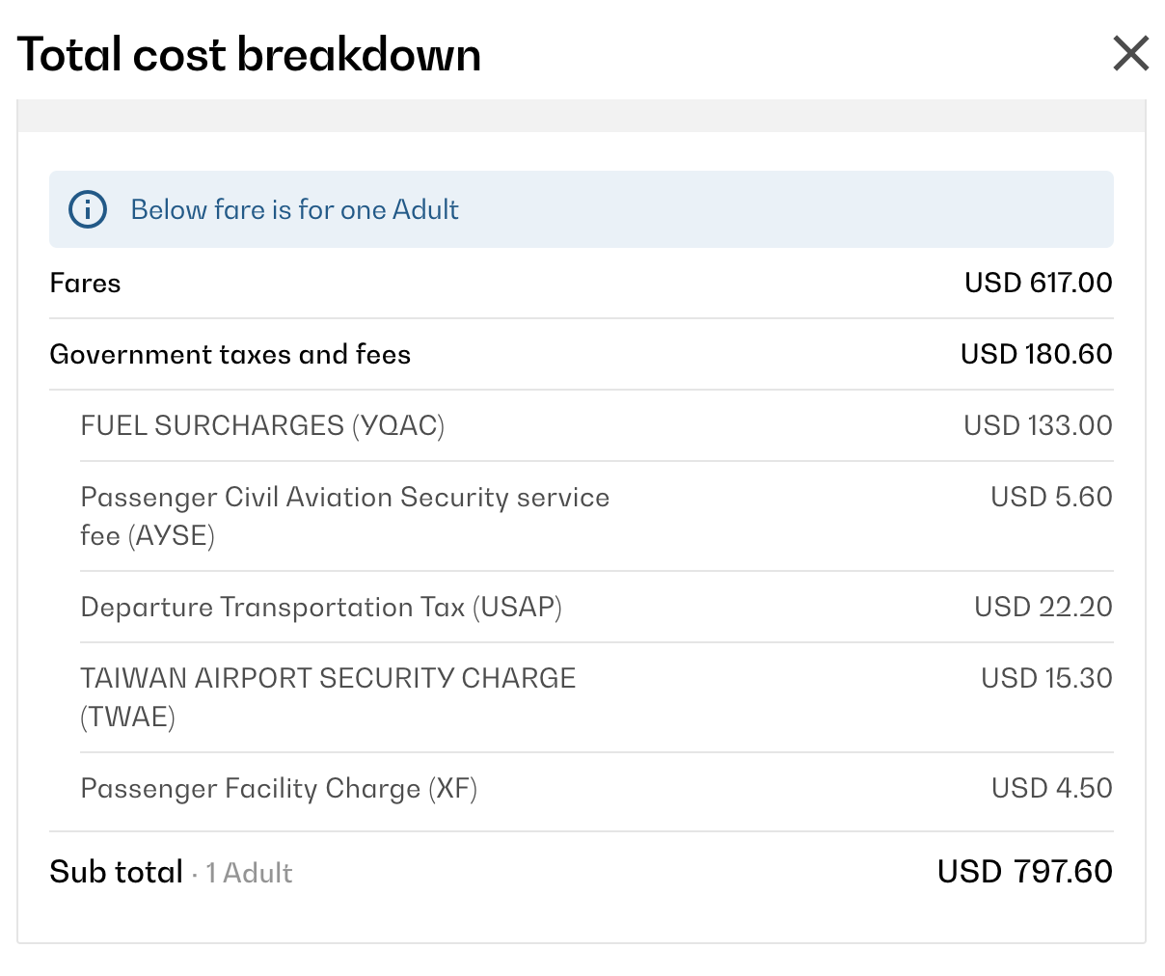Click the USD 133.00 fuel surcharge amount

tap(1038, 425)
